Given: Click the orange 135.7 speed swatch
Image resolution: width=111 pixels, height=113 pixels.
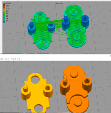Looking at the screenshot, I should point(4,7).
